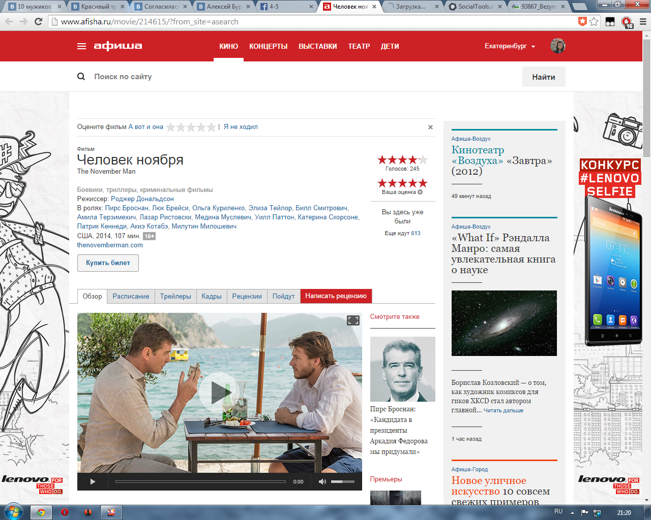Click the Написать рецензию button

coord(336,296)
